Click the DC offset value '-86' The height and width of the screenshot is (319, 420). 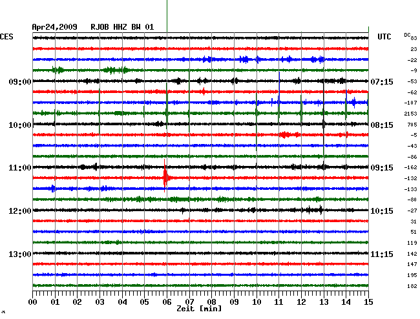(412, 157)
